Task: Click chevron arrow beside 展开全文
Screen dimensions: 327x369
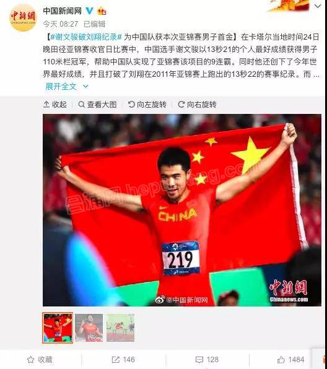Action: 85,87
